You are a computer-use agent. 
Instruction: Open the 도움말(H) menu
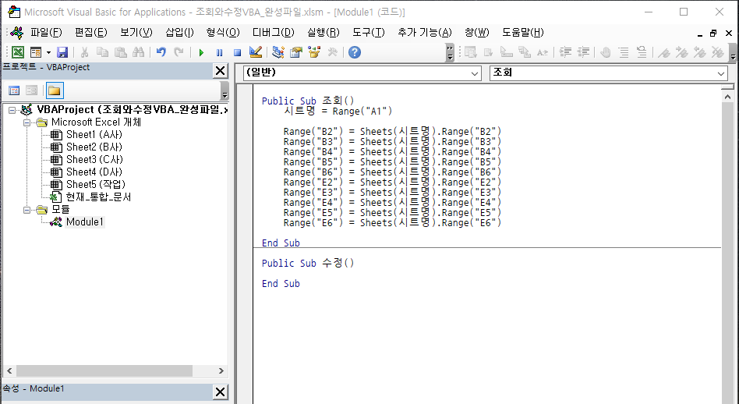pyautogui.click(x=522, y=33)
